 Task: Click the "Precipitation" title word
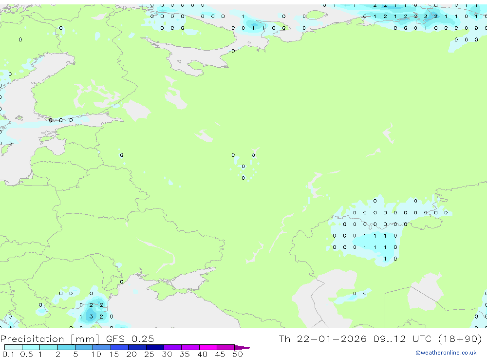[32, 338]
